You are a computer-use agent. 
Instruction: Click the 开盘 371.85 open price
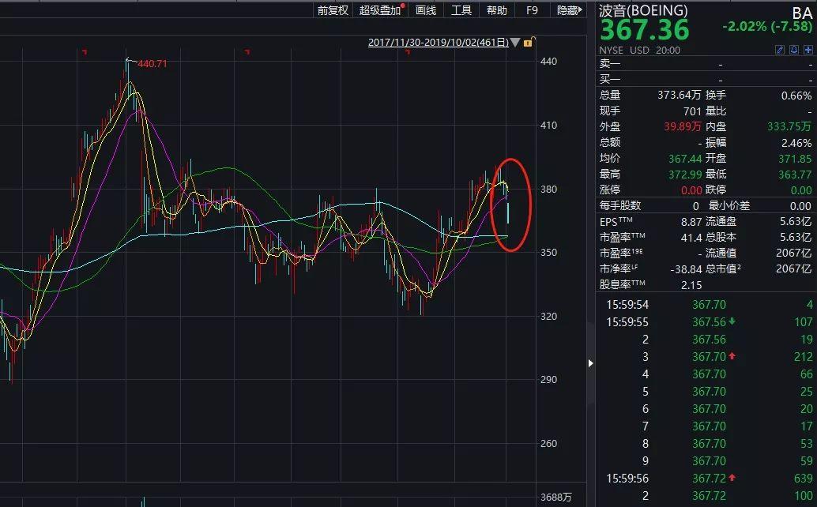point(795,158)
